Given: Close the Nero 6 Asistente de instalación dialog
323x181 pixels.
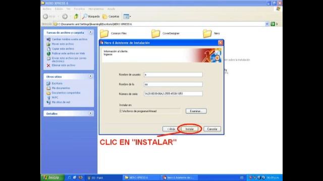Looking at the screenshot, I should pos(220,43).
